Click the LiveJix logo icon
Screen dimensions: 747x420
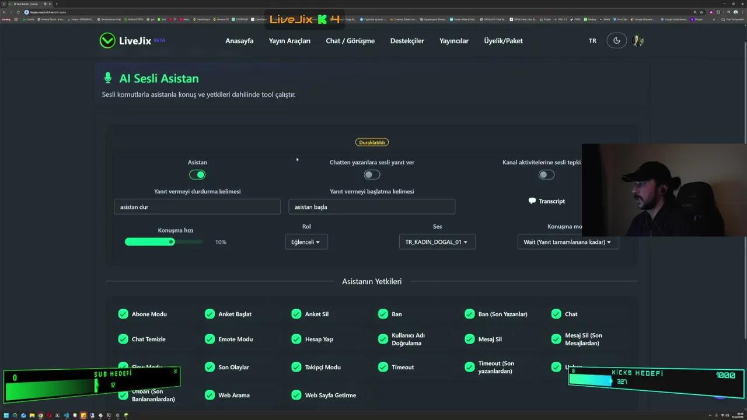107,40
